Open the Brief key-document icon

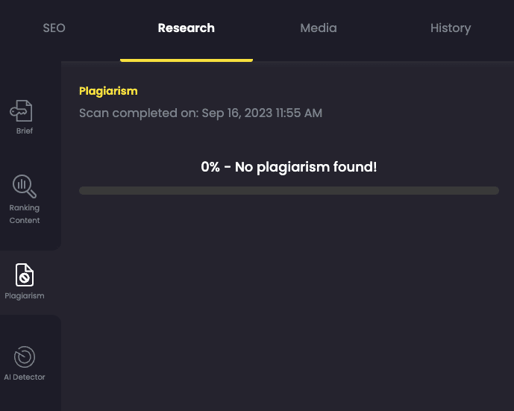21,111
